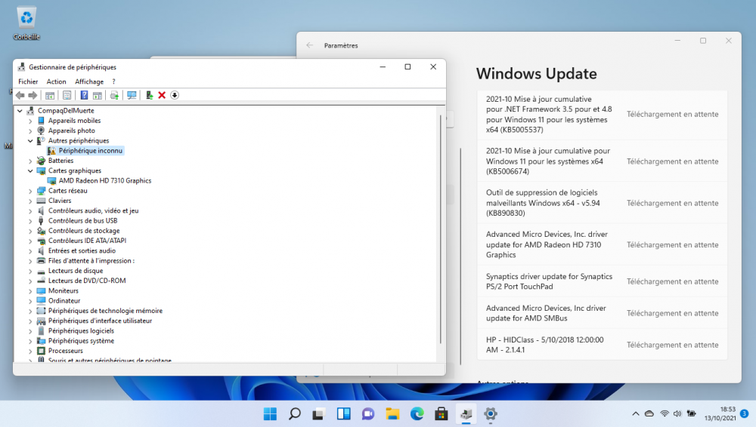This screenshot has height=427, width=756.
Task: Expand the Lecteurs de disque category
Action: click(30, 271)
